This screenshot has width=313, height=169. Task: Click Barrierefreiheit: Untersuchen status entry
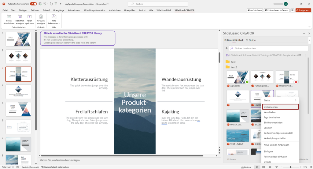55,167
